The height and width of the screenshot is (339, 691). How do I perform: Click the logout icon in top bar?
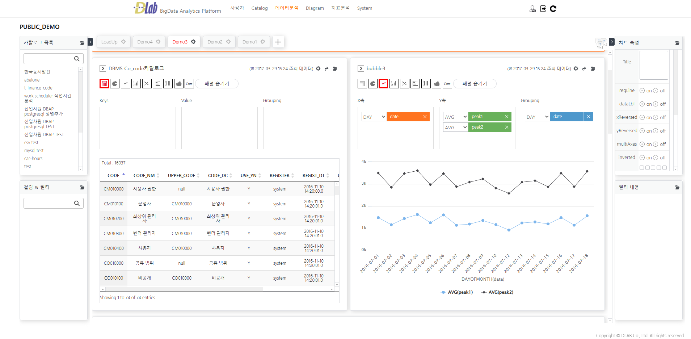543,9
